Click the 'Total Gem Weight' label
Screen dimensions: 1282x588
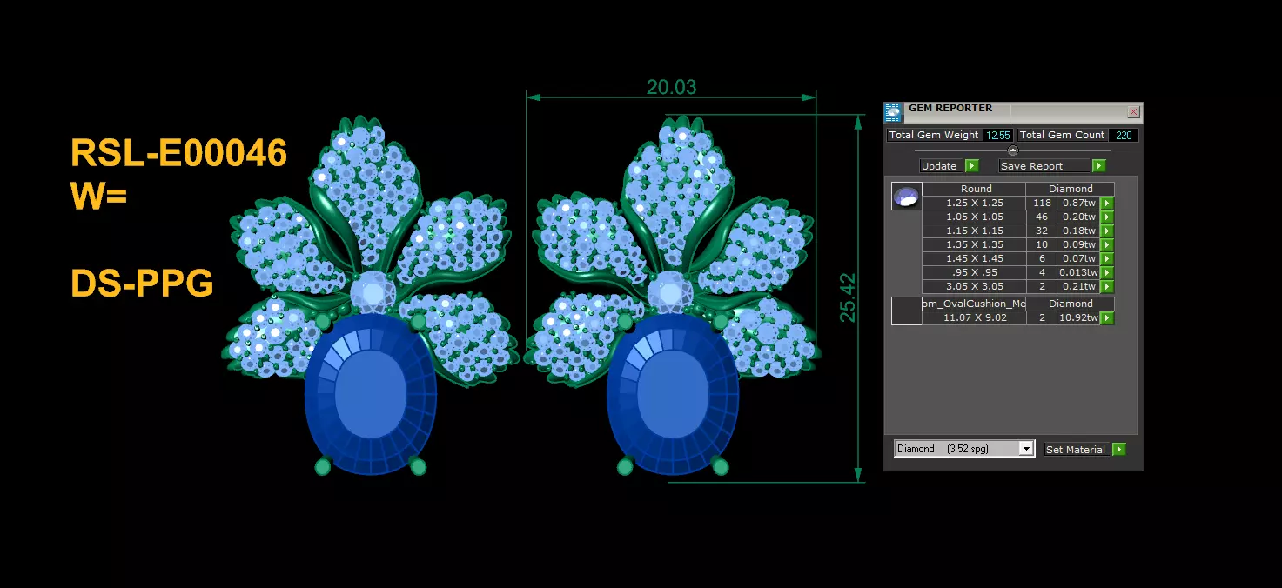(x=934, y=136)
